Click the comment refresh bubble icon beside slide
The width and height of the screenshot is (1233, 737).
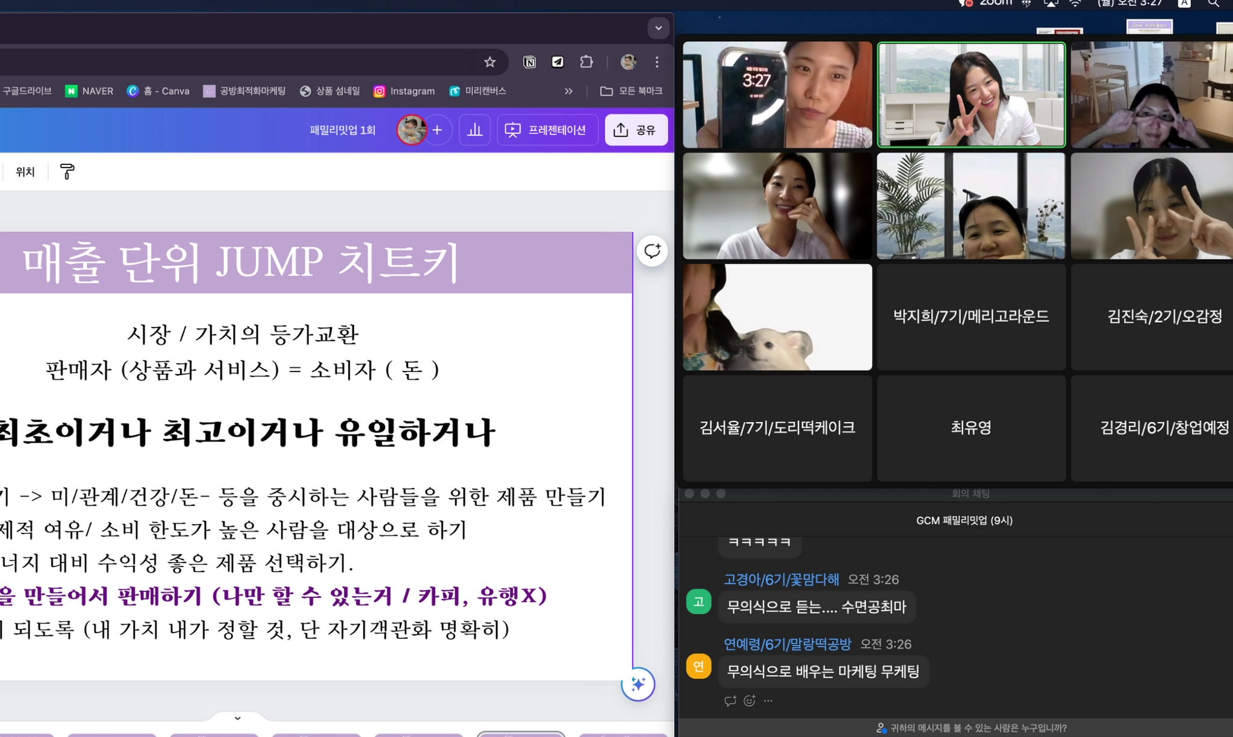click(x=652, y=251)
